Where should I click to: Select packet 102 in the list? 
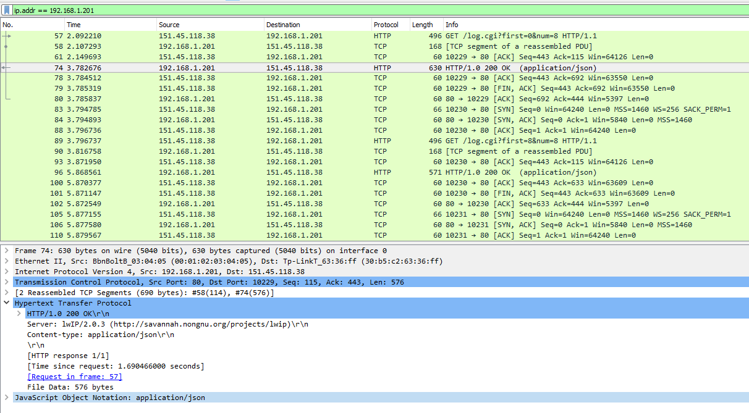374,204
